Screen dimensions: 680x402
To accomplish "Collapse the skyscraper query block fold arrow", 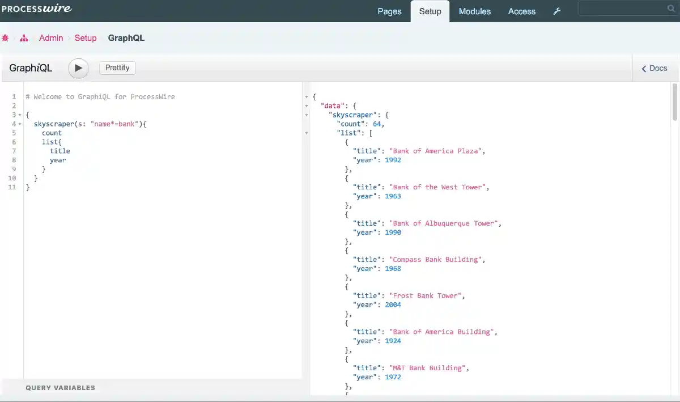I will pyautogui.click(x=19, y=124).
